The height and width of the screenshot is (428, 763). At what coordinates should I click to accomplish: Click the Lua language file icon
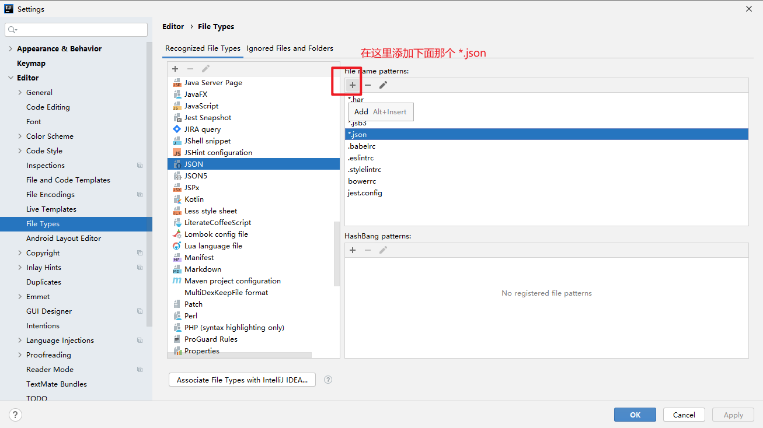tap(177, 246)
